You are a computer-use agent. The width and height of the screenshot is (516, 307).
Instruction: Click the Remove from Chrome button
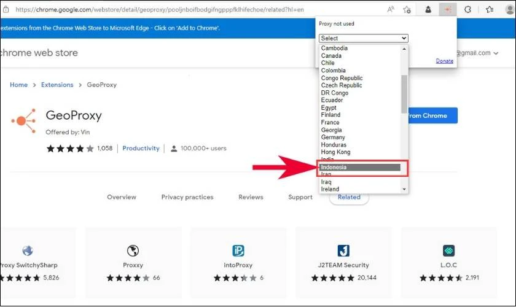click(432, 115)
